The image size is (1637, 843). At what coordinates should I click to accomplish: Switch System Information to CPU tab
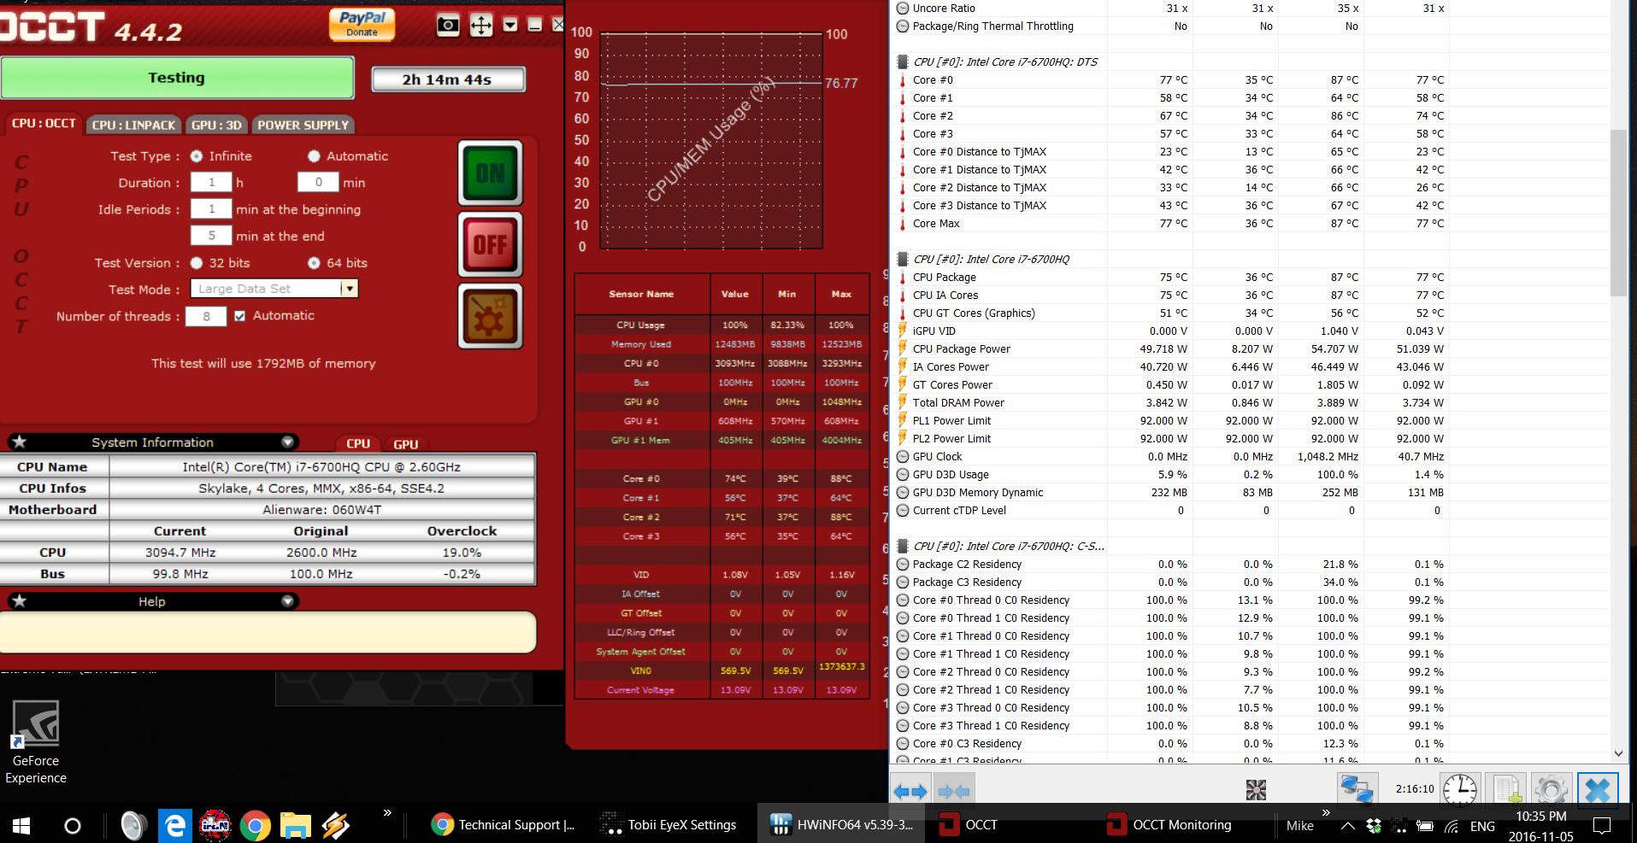tap(358, 443)
